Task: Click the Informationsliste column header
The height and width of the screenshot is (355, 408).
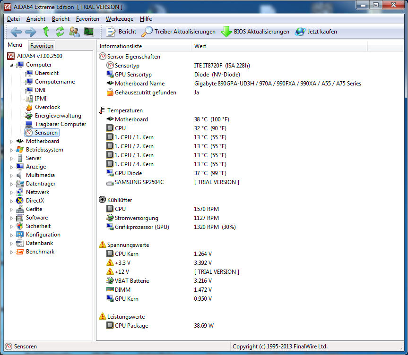Action: pos(144,46)
